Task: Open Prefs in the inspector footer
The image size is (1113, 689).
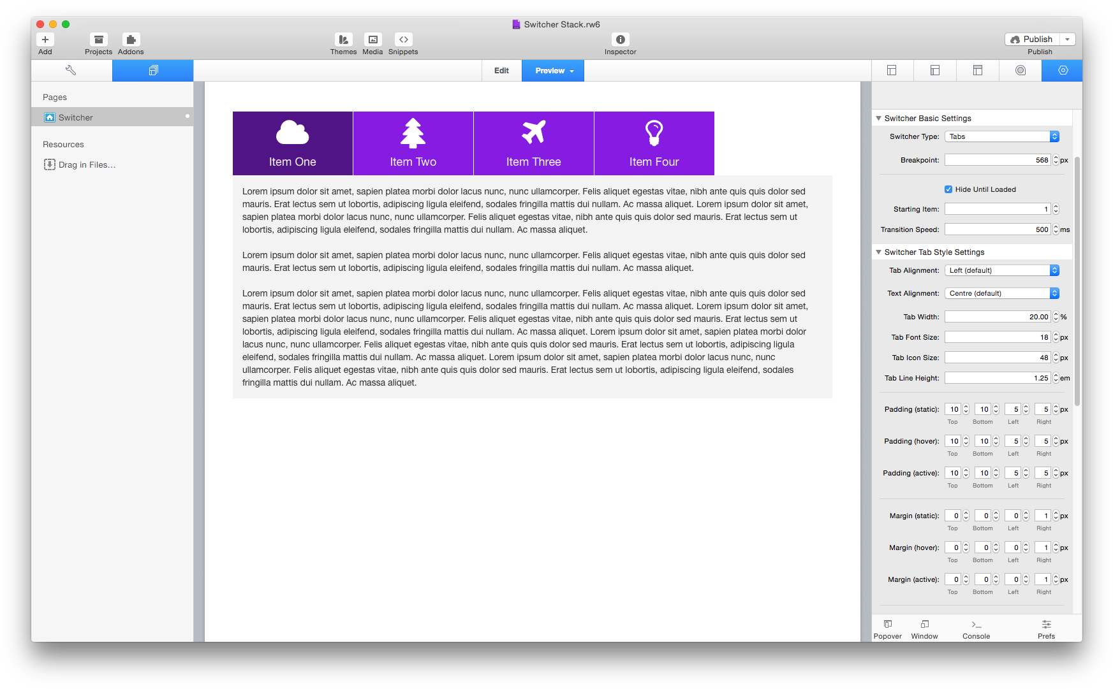Action: click(1046, 628)
